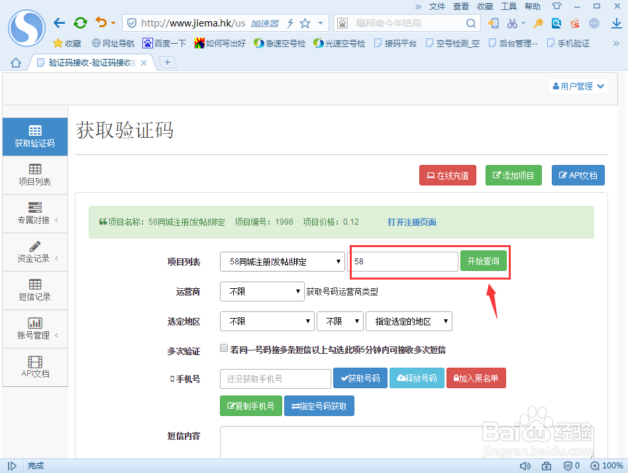Image resolution: width=628 pixels, height=473 pixels.
Task: Click the speaker icon in the status bar
Action: click(x=525, y=466)
